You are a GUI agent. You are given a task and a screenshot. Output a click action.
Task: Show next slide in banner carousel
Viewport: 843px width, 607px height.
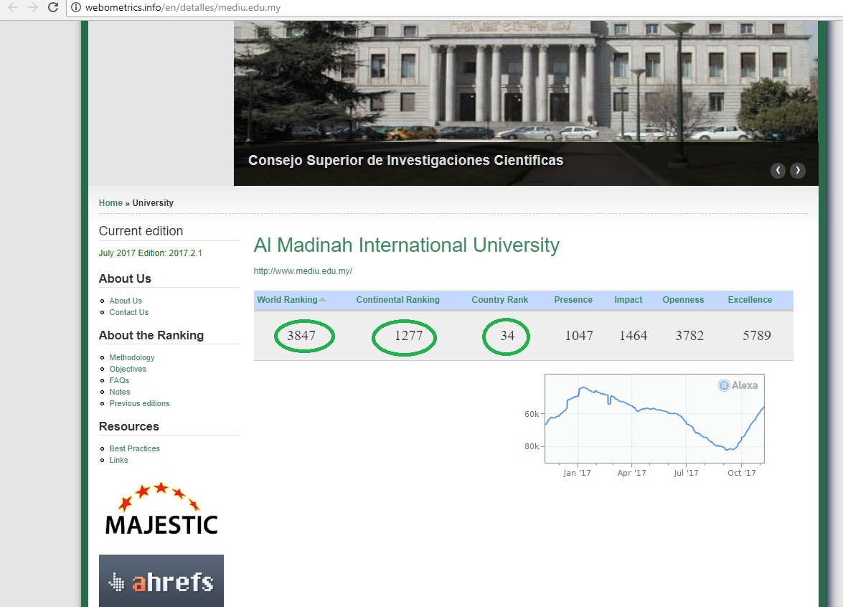pyautogui.click(x=797, y=171)
